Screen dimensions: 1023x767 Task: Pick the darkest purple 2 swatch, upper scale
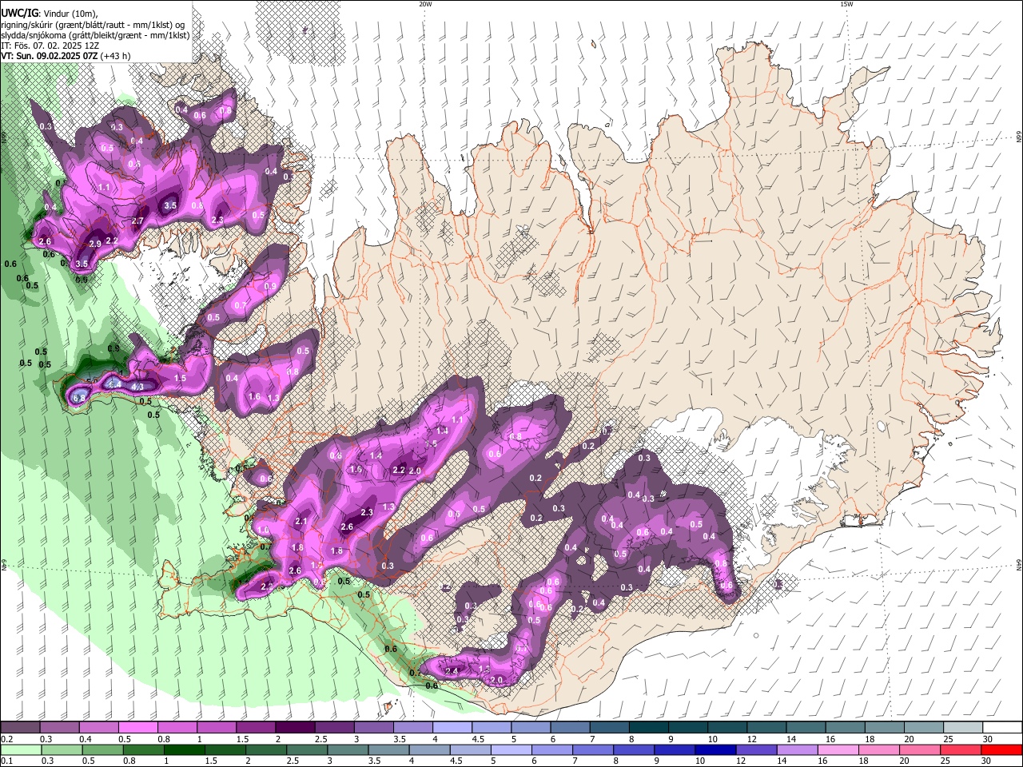point(294,728)
